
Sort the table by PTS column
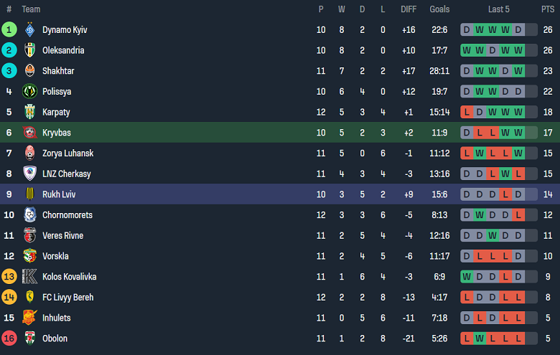[x=548, y=9]
